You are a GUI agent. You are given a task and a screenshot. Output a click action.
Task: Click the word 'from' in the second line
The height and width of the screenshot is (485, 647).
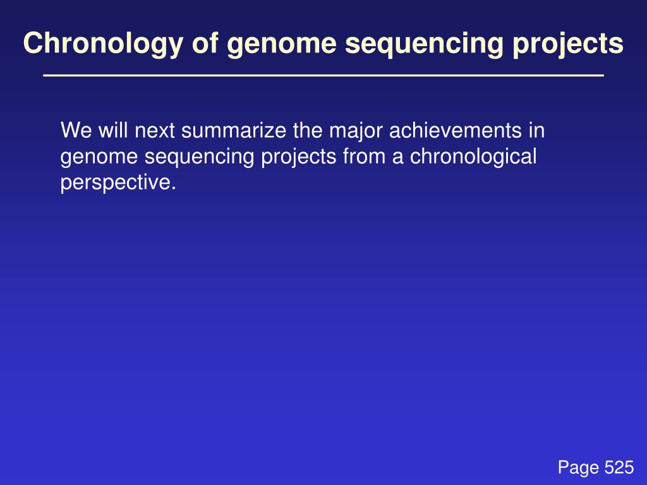click(x=363, y=157)
